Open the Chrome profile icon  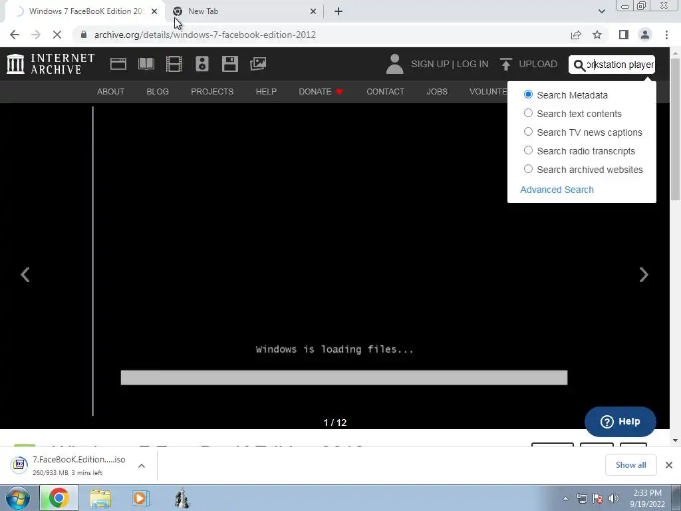point(645,35)
